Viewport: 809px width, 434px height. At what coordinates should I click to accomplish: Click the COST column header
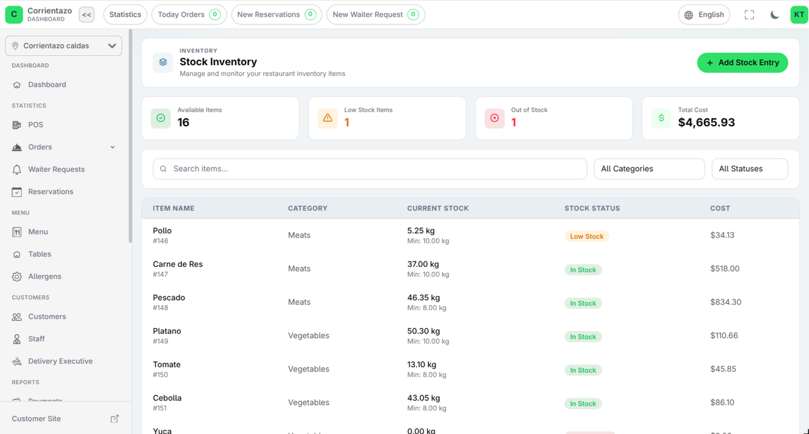click(x=720, y=208)
